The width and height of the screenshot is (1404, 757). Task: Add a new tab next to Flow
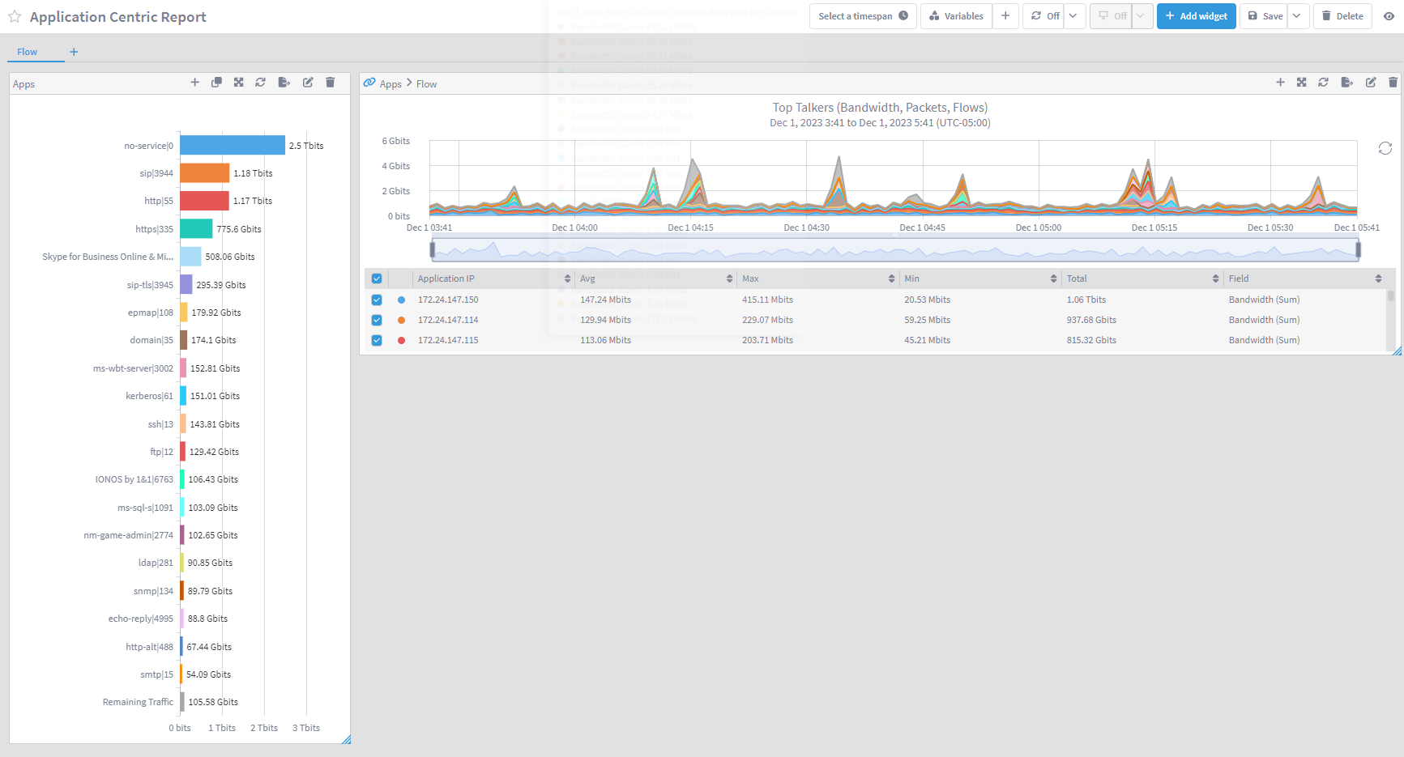pyautogui.click(x=74, y=52)
